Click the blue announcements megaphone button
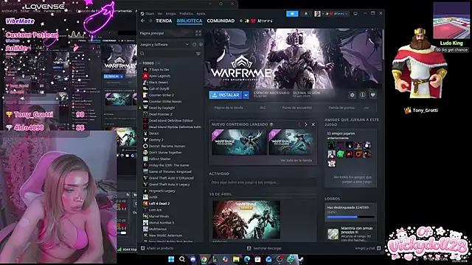472x265 pixels. [x=292, y=14]
